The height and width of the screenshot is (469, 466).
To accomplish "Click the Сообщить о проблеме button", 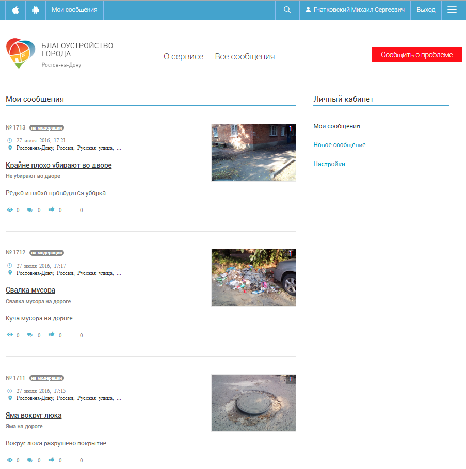I will pyautogui.click(x=416, y=55).
